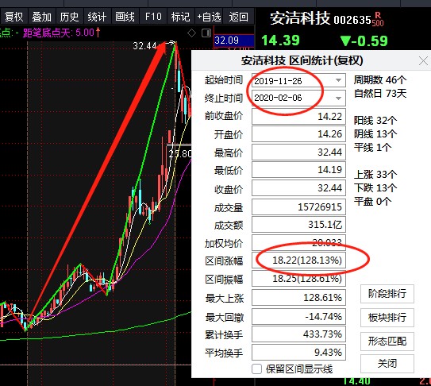
Task: Expand the 起始时间 date dropdown
Action: pos(338,80)
